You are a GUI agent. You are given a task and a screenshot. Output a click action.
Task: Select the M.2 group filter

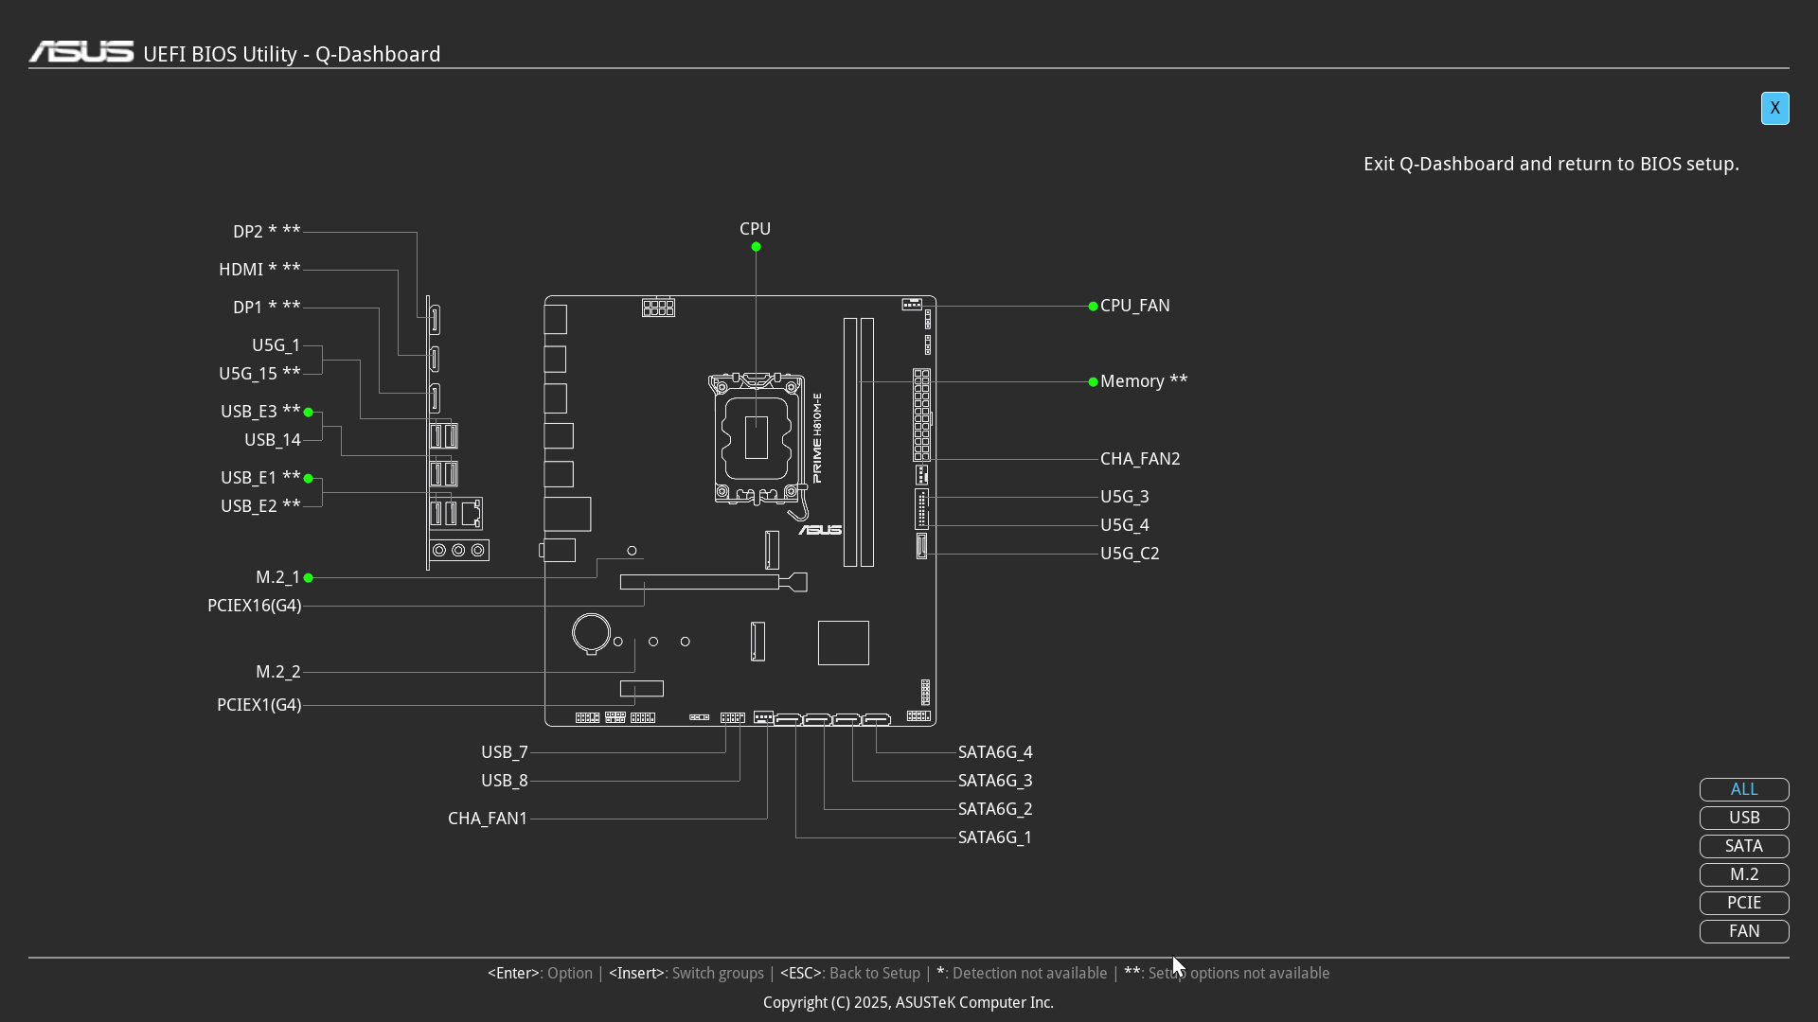[1744, 874]
